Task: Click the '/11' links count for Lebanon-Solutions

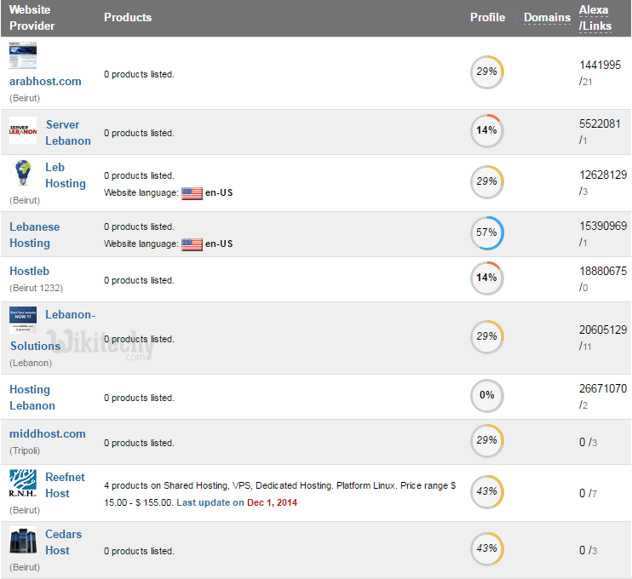Action: click(585, 347)
